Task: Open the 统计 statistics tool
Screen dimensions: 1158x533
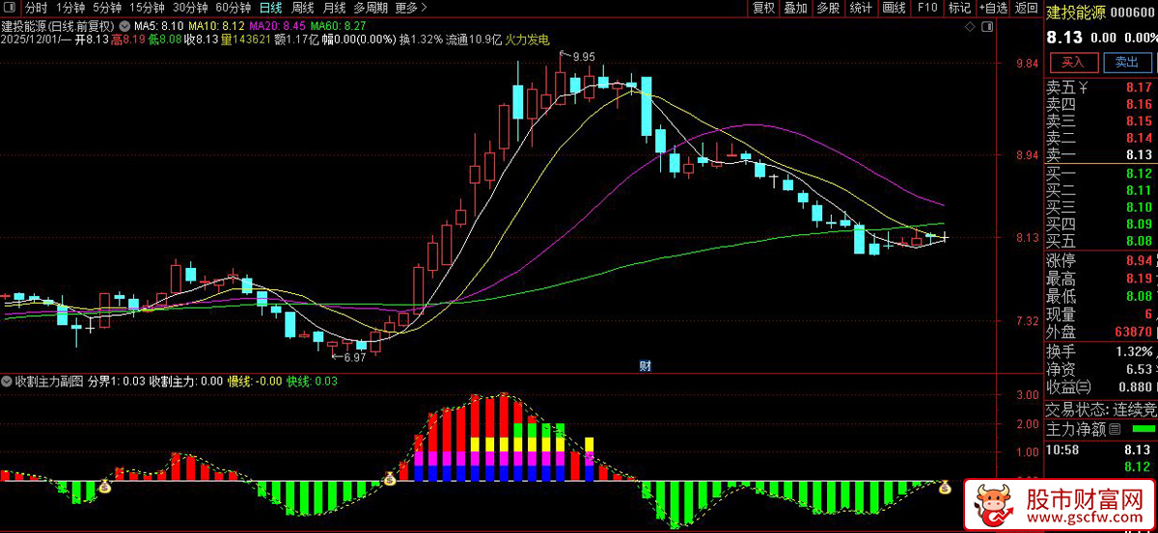Action: pos(861,8)
